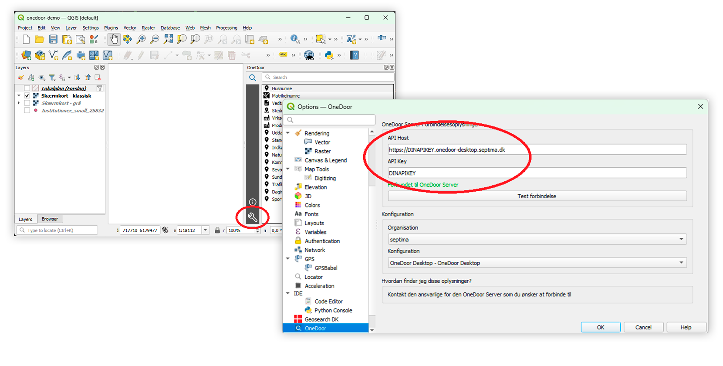Click the Test forbindelse button

[x=537, y=196]
